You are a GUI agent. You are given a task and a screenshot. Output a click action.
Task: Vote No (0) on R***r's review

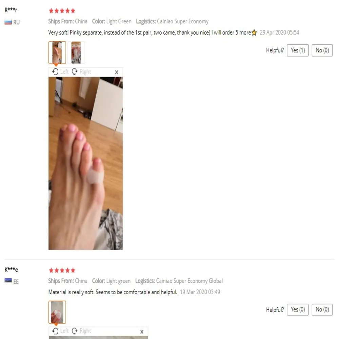click(322, 51)
